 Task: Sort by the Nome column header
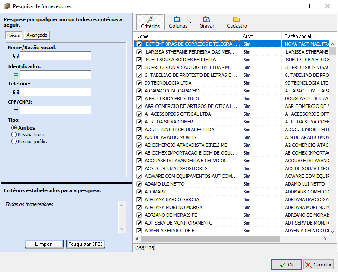(x=186, y=36)
